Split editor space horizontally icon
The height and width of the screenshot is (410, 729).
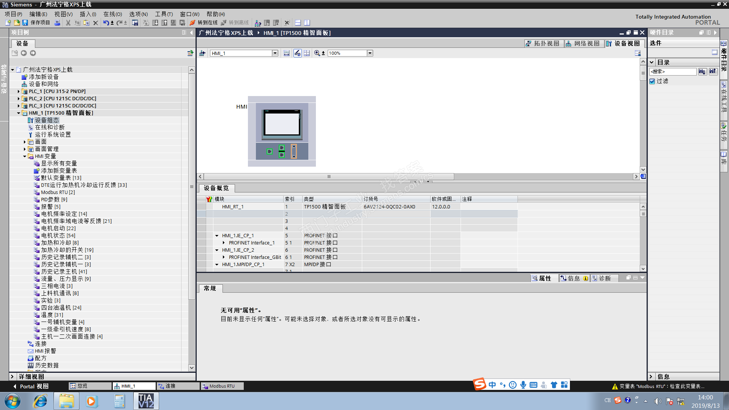click(298, 23)
